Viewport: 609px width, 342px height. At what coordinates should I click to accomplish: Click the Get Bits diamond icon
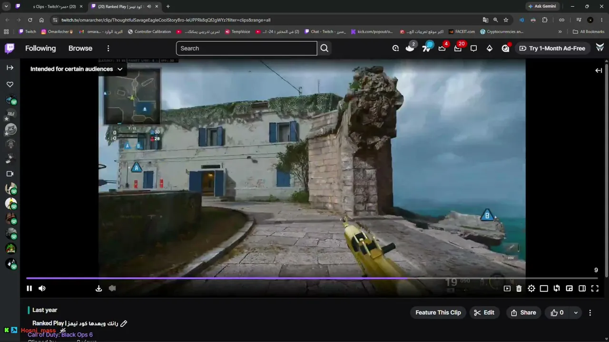[489, 48]
